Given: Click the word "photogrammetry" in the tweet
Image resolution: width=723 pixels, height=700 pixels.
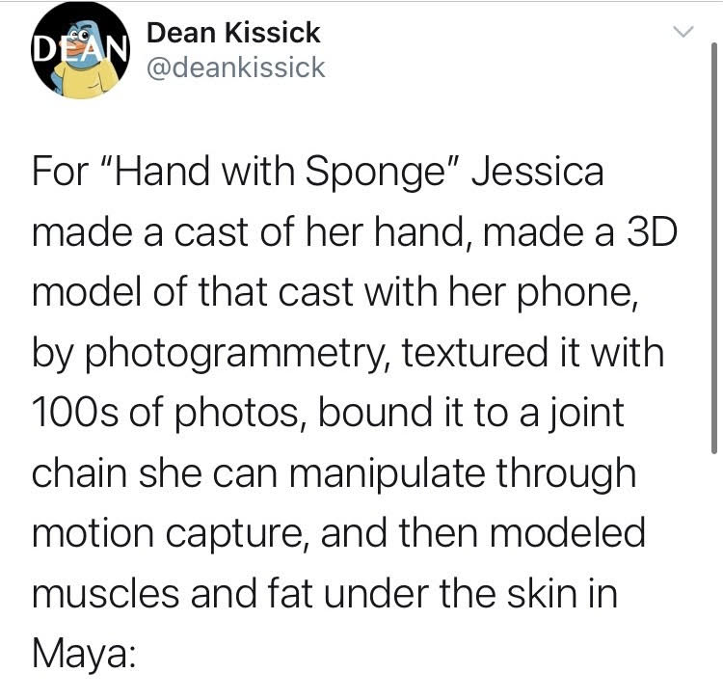Looking at the screenshot, I should 235,354.
